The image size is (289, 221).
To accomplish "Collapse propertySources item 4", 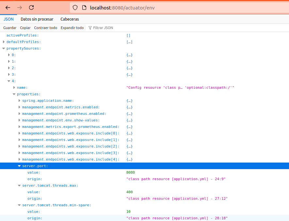I will pos(9,81).
